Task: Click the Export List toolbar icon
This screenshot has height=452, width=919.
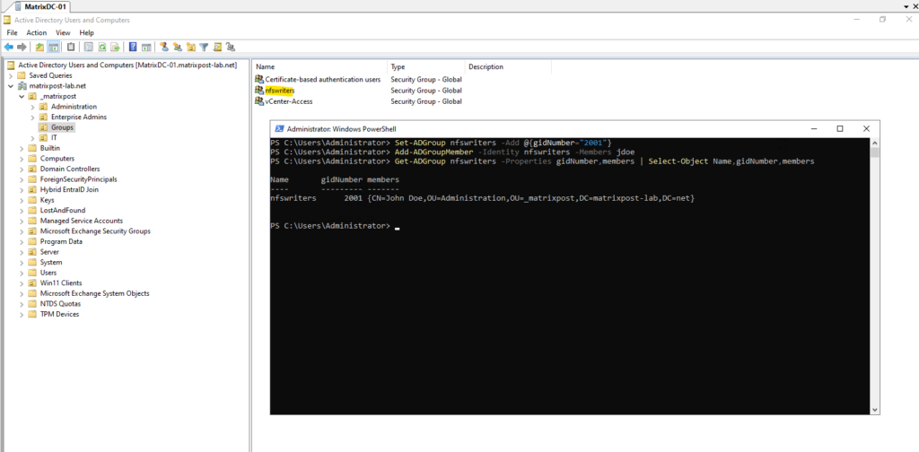Action: (115, 47)
